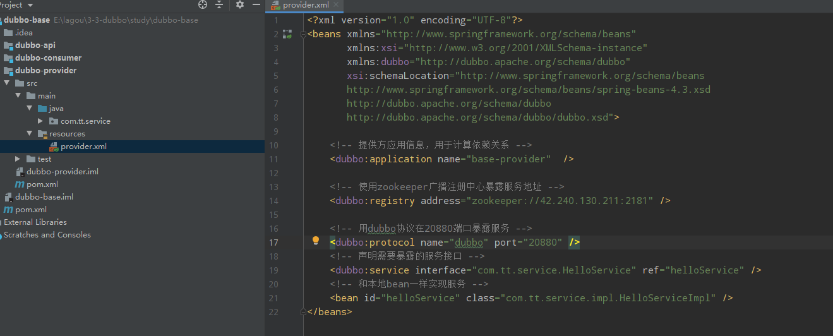Viewport: 833px width, 336px height.
Task: Click the closing </beans> tag
Action: point(330,312)
